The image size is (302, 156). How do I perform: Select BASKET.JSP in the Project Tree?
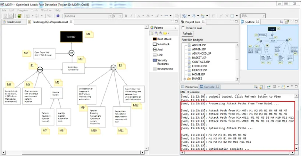[199, 58]
